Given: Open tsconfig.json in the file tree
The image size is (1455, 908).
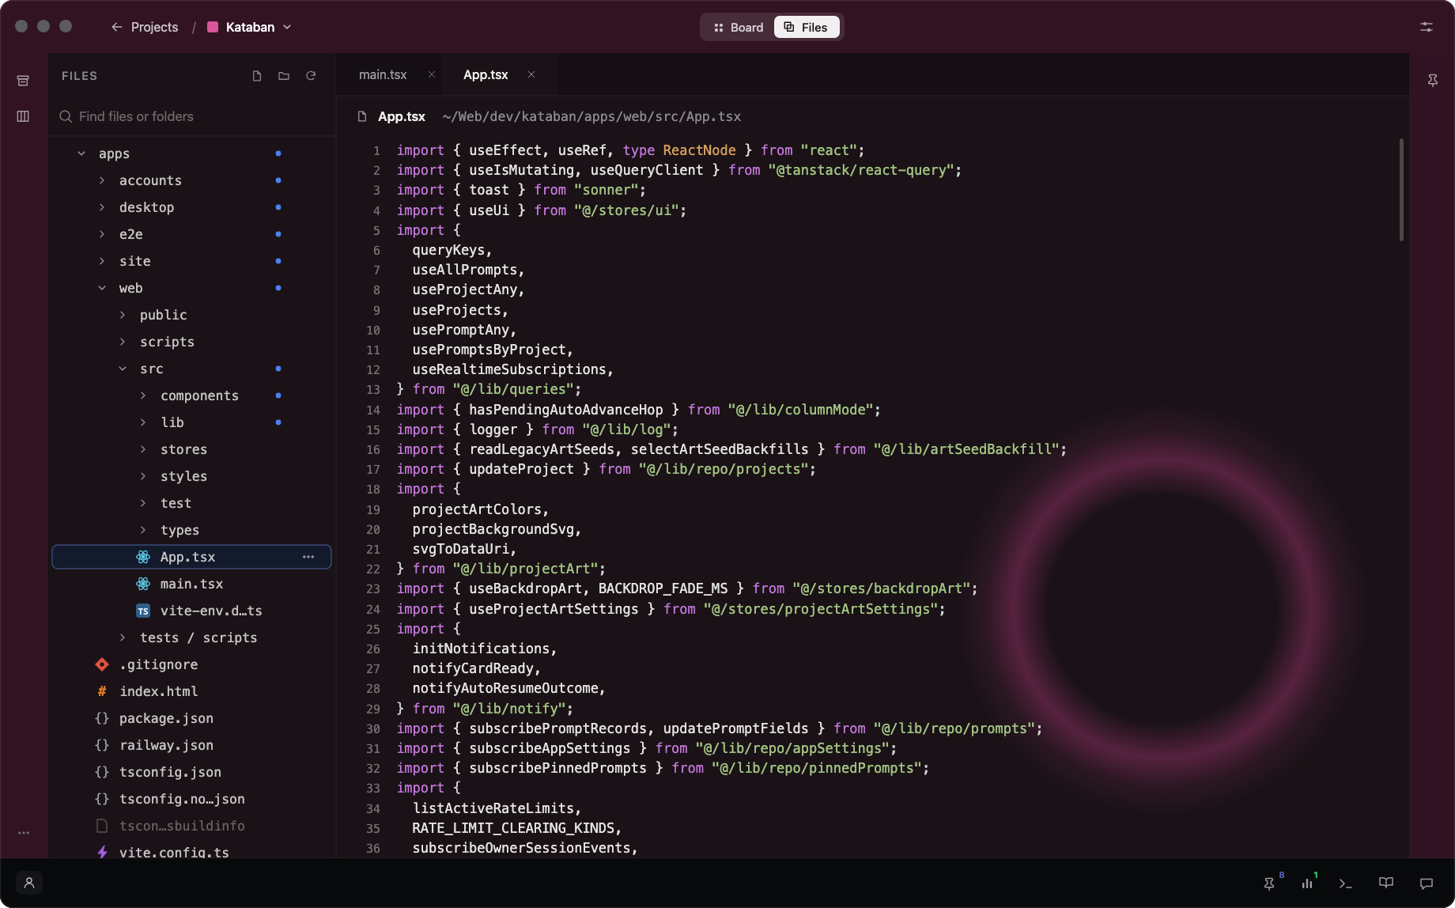Looking at the screenshot, I should 191,772.
